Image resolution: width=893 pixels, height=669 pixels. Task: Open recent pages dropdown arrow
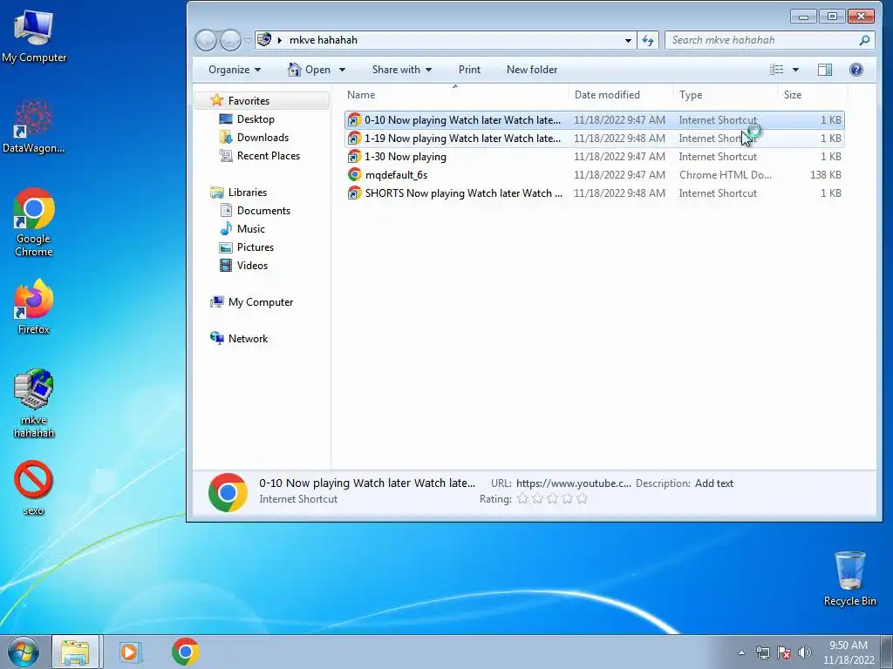coord(247,40)
